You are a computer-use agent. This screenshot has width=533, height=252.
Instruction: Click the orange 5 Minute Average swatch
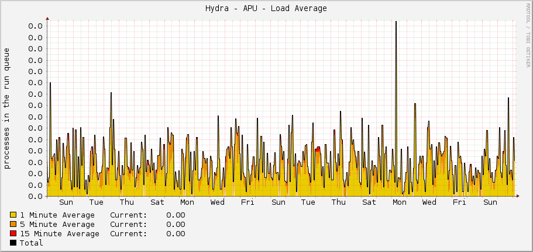[x=13, y=224]
